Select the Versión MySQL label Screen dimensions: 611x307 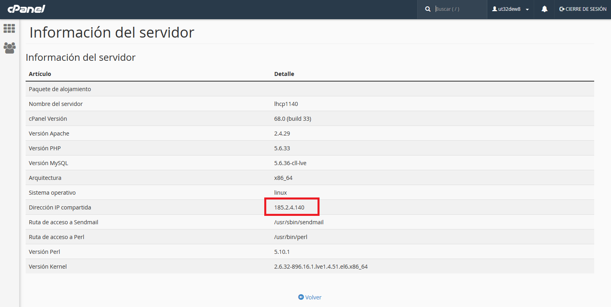[48, 163]
